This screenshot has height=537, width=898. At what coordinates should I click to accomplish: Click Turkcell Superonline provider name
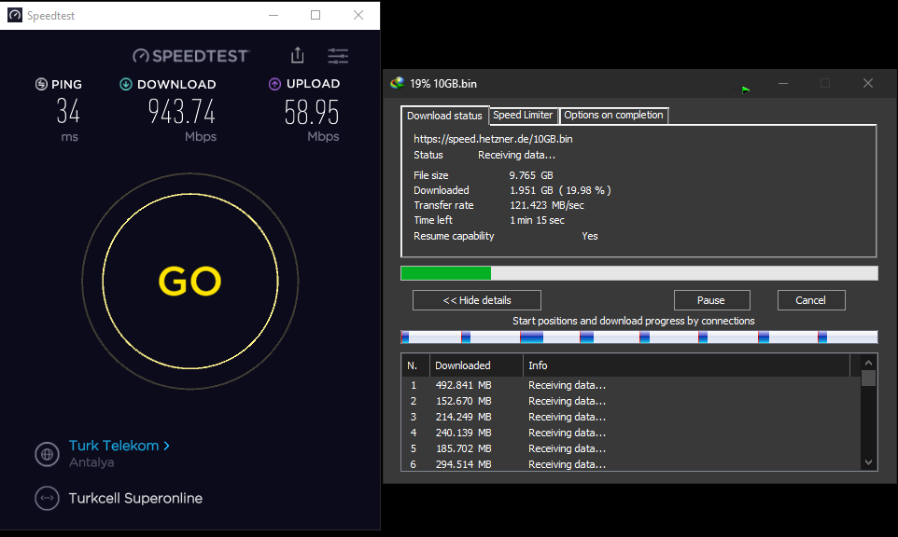coord(135,498)
